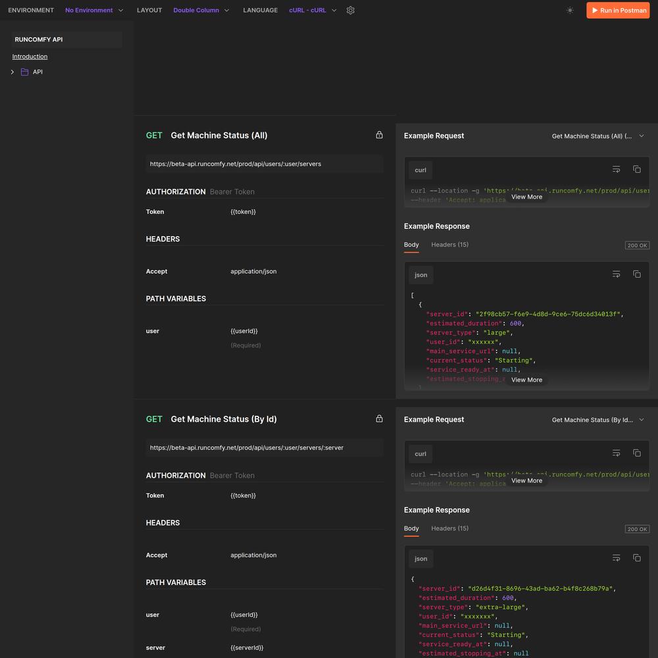The height and width of the screenshot is (658, 658).
Task: Click the Get Machine Status (By Id) heading
Action: [x=224, y=418]
